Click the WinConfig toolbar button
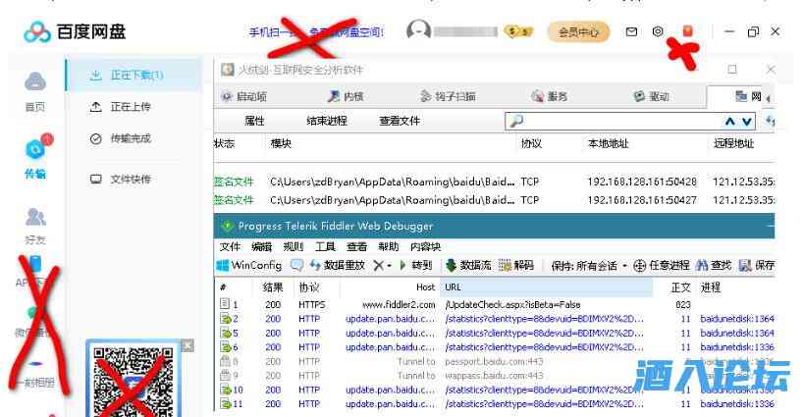This screenshot has height=417, width=804. pyautogui.click(x=249, y=265)
